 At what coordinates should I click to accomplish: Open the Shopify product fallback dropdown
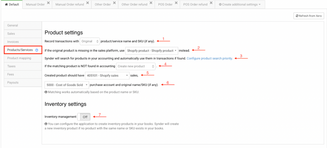click(x=151, y=51)
